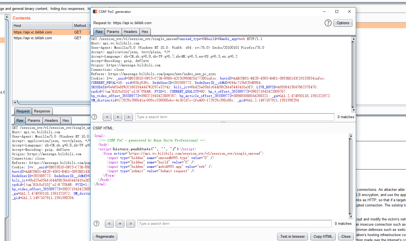
Task: Copy the generated HTML
Action: tap(323, 237)
